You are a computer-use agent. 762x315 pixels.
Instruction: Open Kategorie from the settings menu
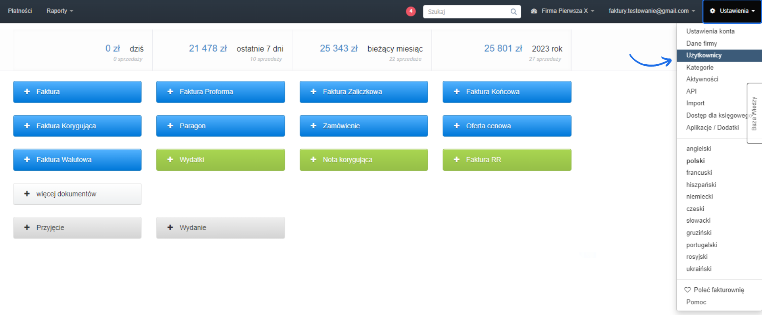point(700,67)
